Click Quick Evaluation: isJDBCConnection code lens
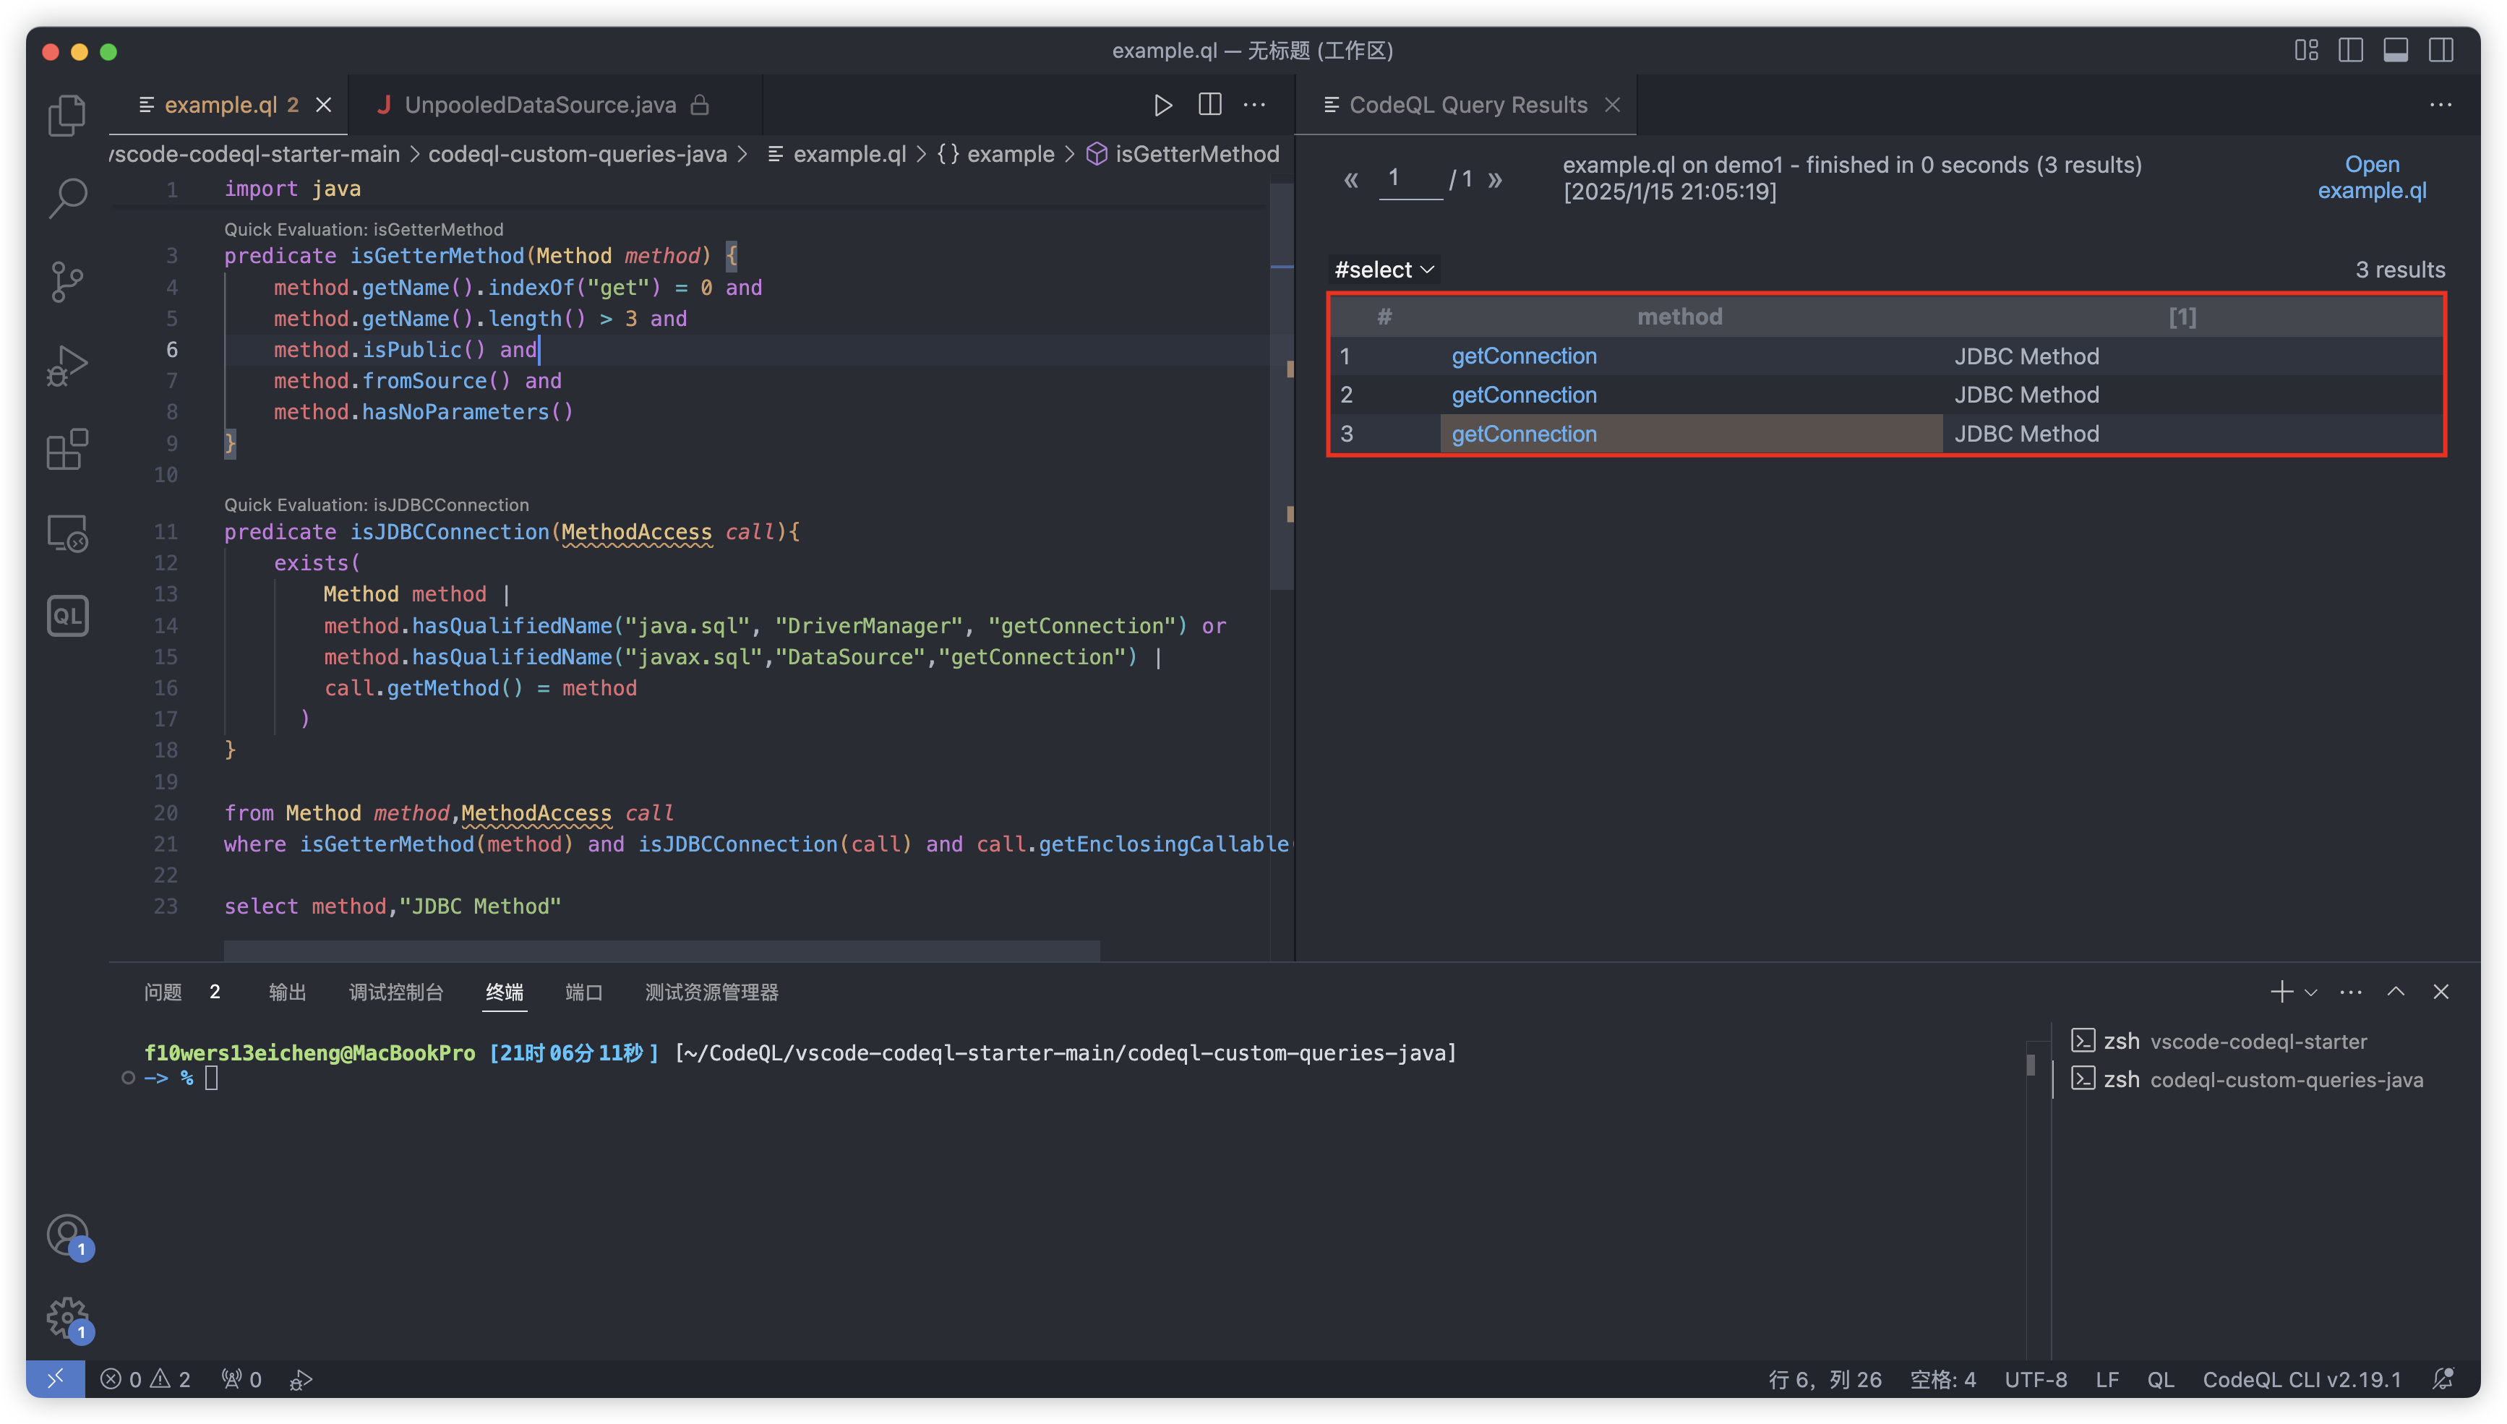2507x1424 pixels. [377, 505]
